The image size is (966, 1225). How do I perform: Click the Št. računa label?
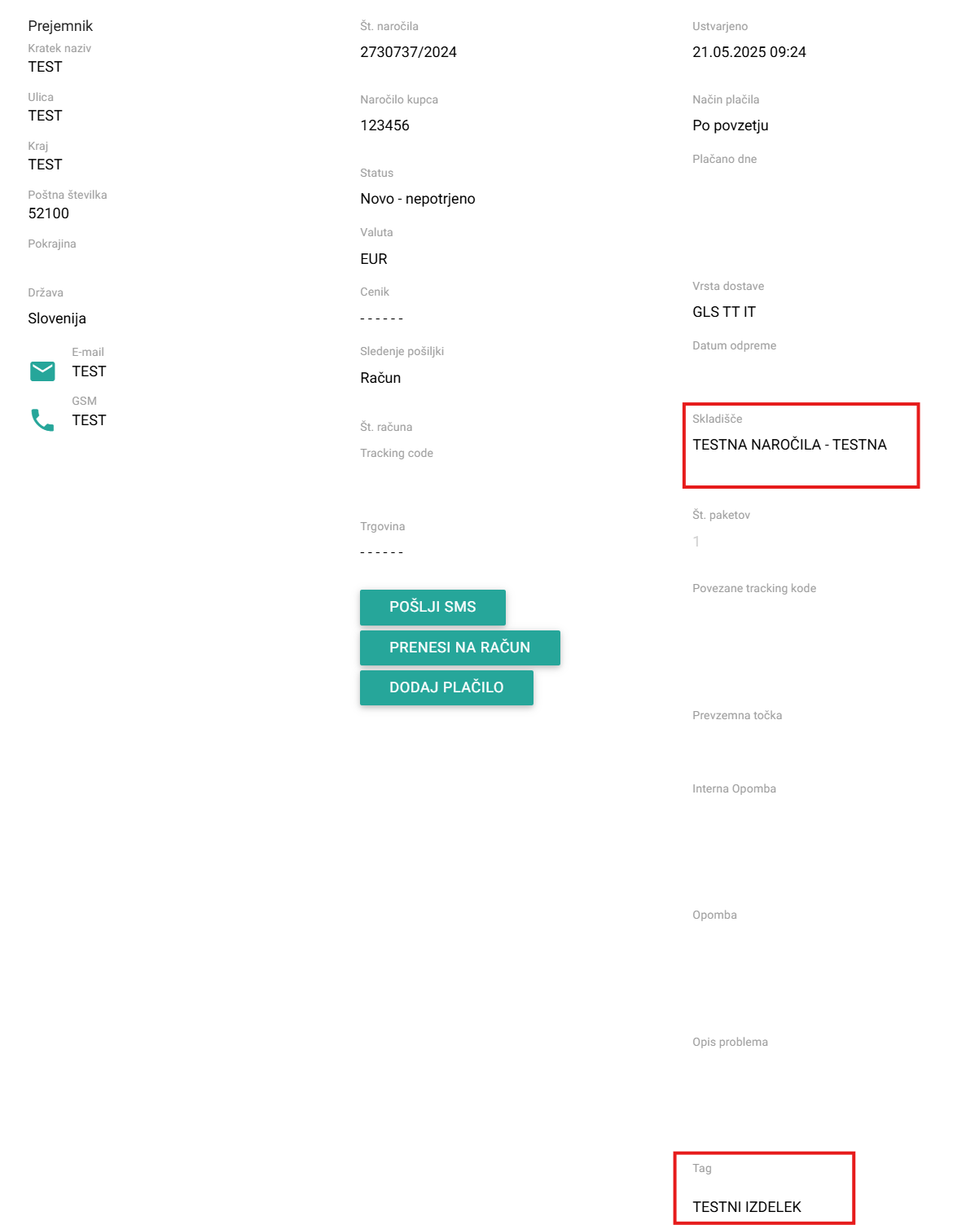[x=386, y=427]
